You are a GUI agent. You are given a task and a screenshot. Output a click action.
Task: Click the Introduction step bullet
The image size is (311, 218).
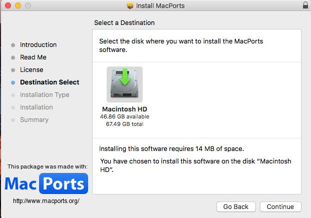coord(13,45)
